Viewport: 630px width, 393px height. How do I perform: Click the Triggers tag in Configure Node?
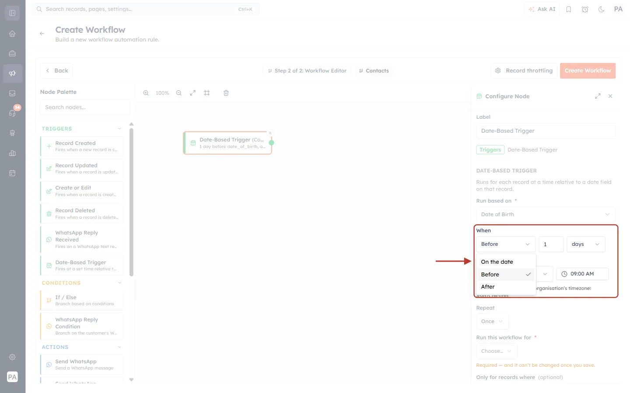click(490, 150)
